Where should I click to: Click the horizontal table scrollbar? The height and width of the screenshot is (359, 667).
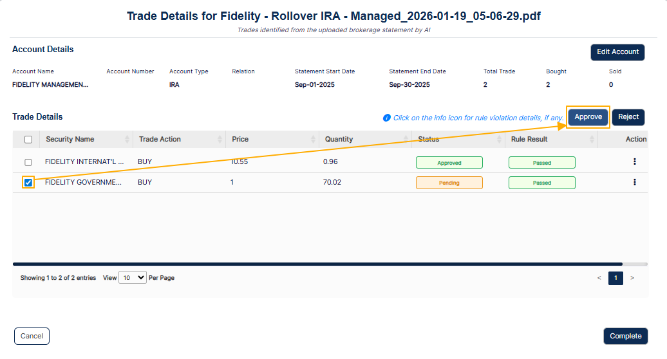317,264
